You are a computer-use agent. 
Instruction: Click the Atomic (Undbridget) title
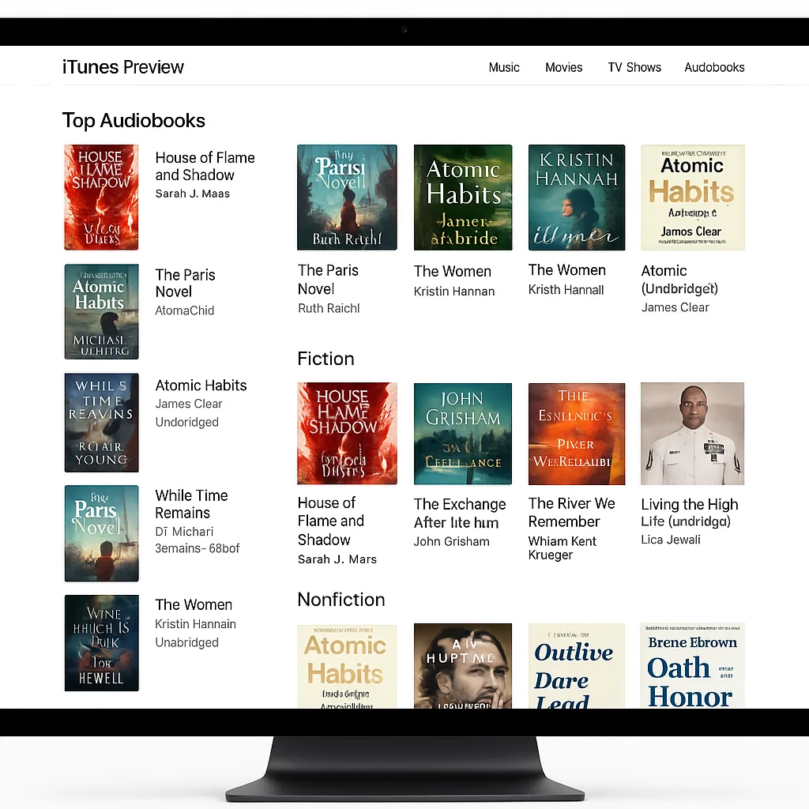pos(679,279)
